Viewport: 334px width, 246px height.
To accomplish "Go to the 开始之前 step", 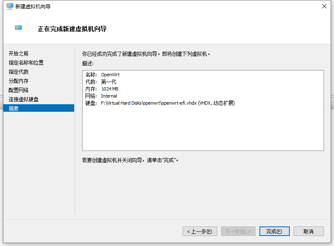I will point(19,54).
